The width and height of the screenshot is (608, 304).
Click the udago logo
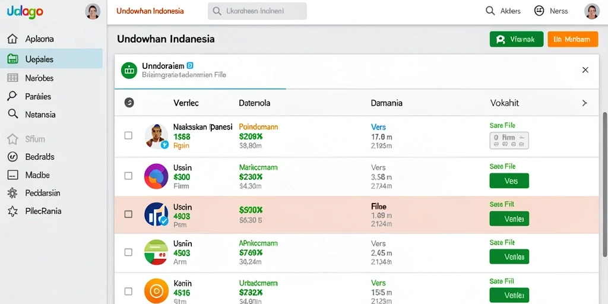[x=25, y=12]
